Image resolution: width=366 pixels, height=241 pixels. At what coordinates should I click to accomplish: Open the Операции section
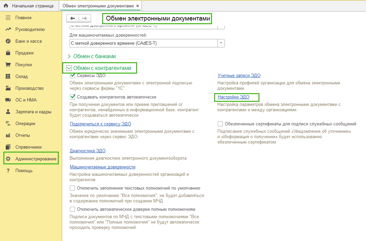25,124
